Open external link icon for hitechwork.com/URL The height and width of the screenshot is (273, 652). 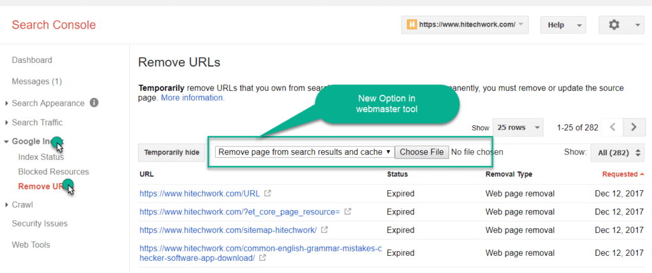click(x=268, y=193)
